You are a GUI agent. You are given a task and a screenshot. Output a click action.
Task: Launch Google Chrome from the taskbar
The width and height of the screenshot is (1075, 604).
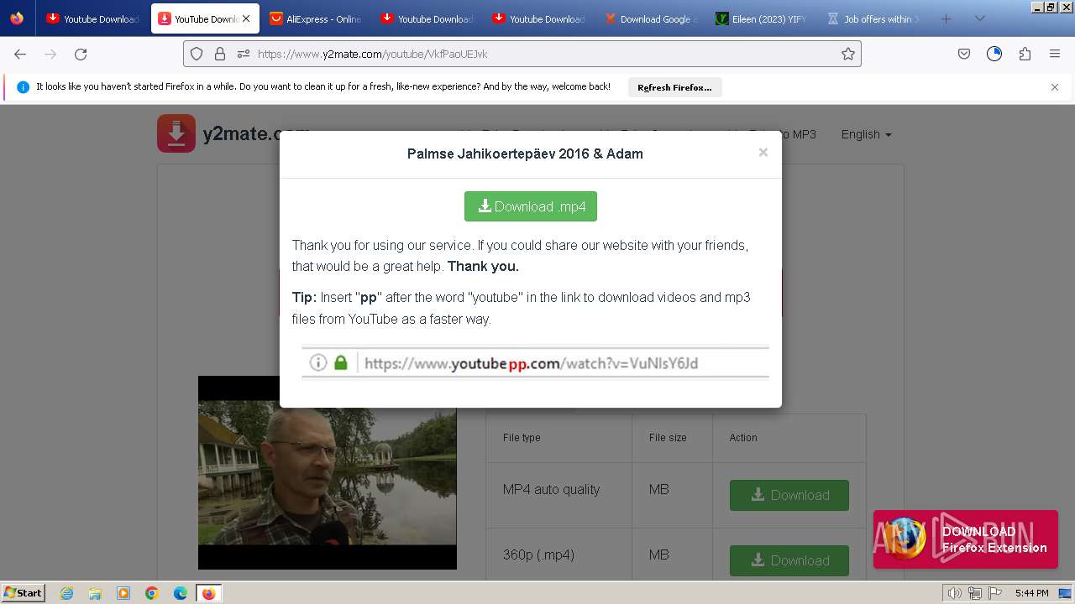[152, 593]
